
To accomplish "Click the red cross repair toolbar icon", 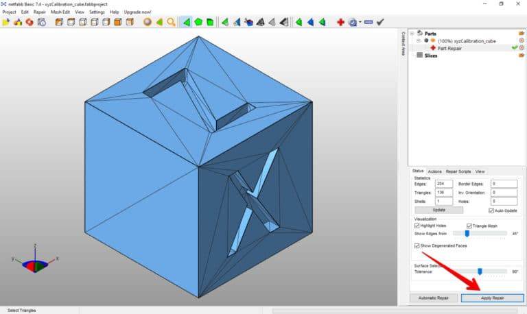I will pyautogui.click(x=340, y=22).
